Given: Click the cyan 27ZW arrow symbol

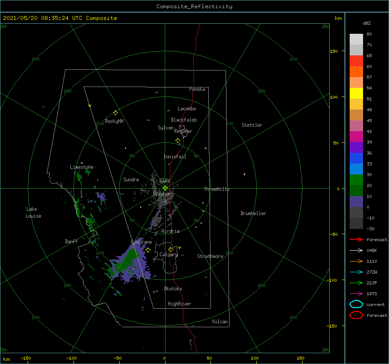Looking at the screenshot, I should click(356, 272).
